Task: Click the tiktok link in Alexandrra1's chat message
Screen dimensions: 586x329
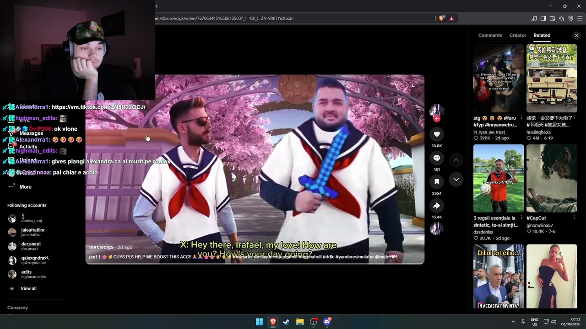Action: click(98, 107)
